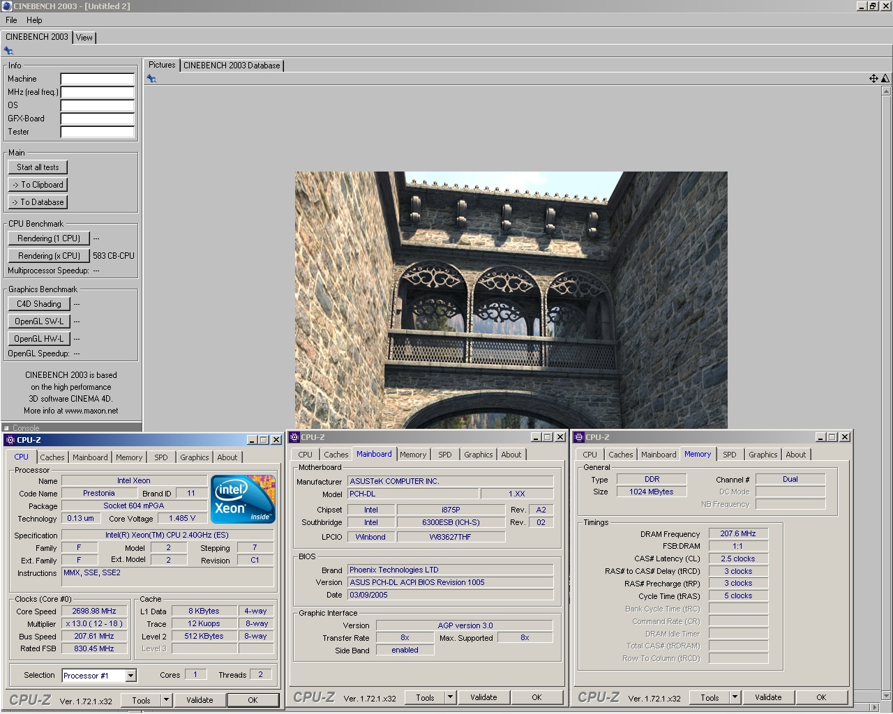The image size is (893, 714).
Task: Click the AGP version 3.0 value
Action: point(465,625)
